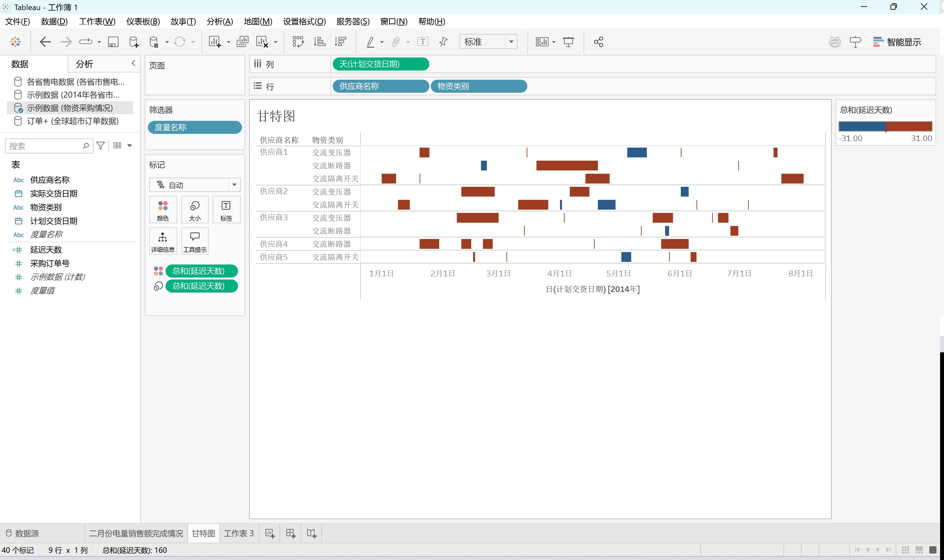This screenshot has width=944, height=560.
Task: Toggle the 智能显示 Show Me panel
Action: pyautogui.click(x=897, y=42)
